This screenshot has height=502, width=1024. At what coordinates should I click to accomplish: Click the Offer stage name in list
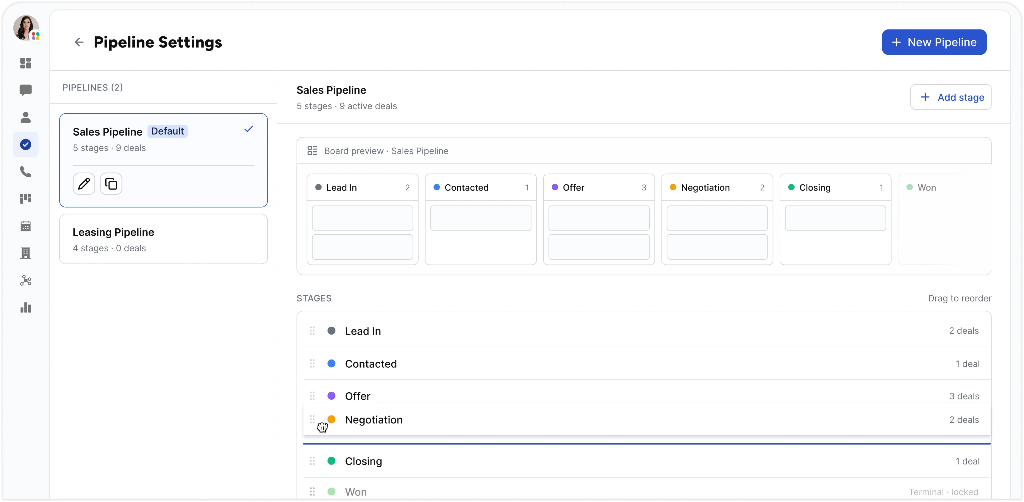click(x=357, y=396)
